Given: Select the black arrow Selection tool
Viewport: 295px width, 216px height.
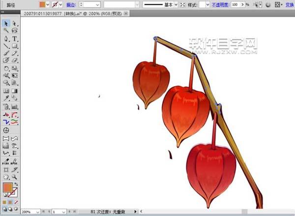Looking at the screenshot, I should point(6,23).
